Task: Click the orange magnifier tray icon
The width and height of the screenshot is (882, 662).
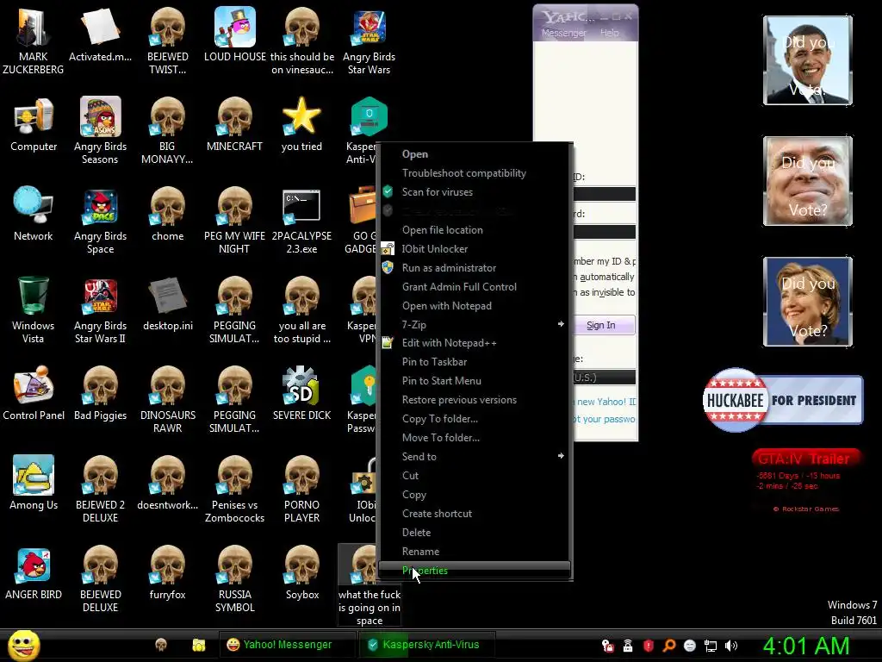Action: pyautogui.click(x=668, y=646)
